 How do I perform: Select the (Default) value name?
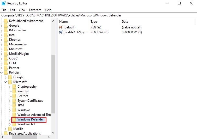69,27
